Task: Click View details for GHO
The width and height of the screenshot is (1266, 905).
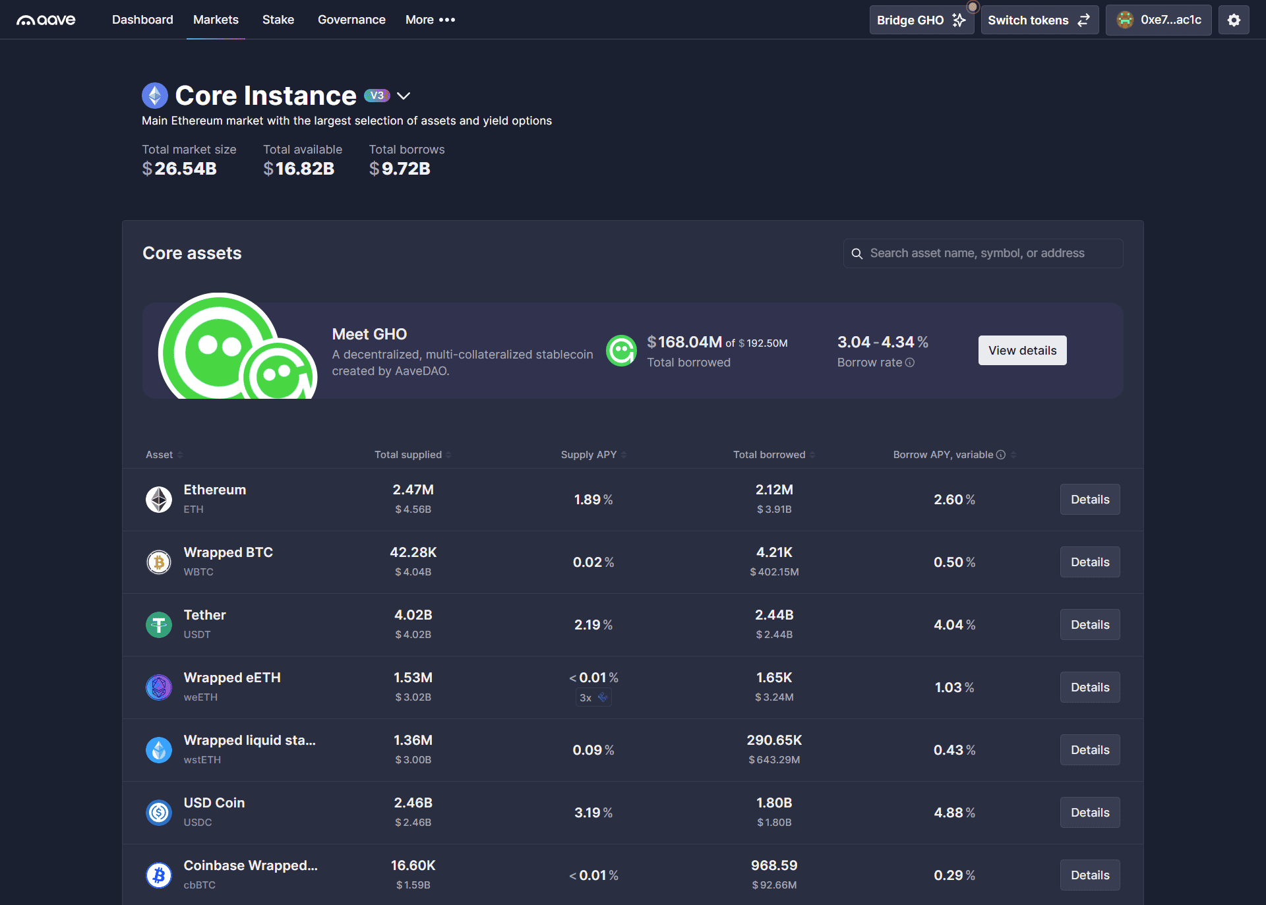Action: pos(1022,351)
